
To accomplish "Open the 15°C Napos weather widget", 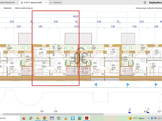I will [136, 118].
